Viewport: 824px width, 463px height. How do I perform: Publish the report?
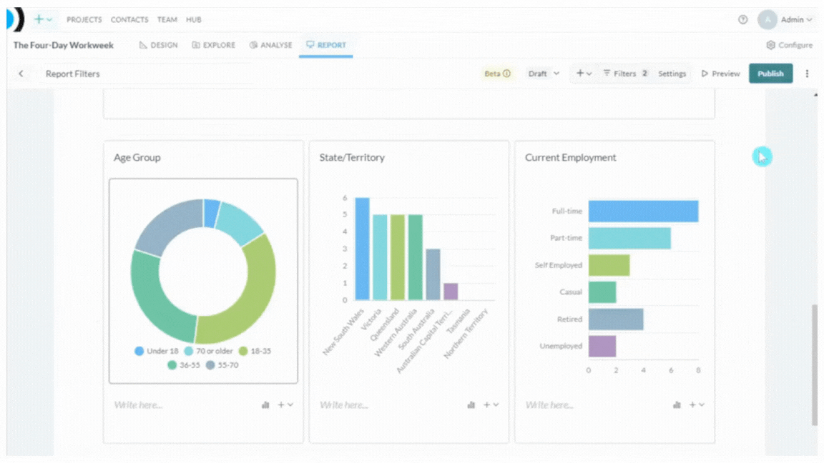coord(770,74)
